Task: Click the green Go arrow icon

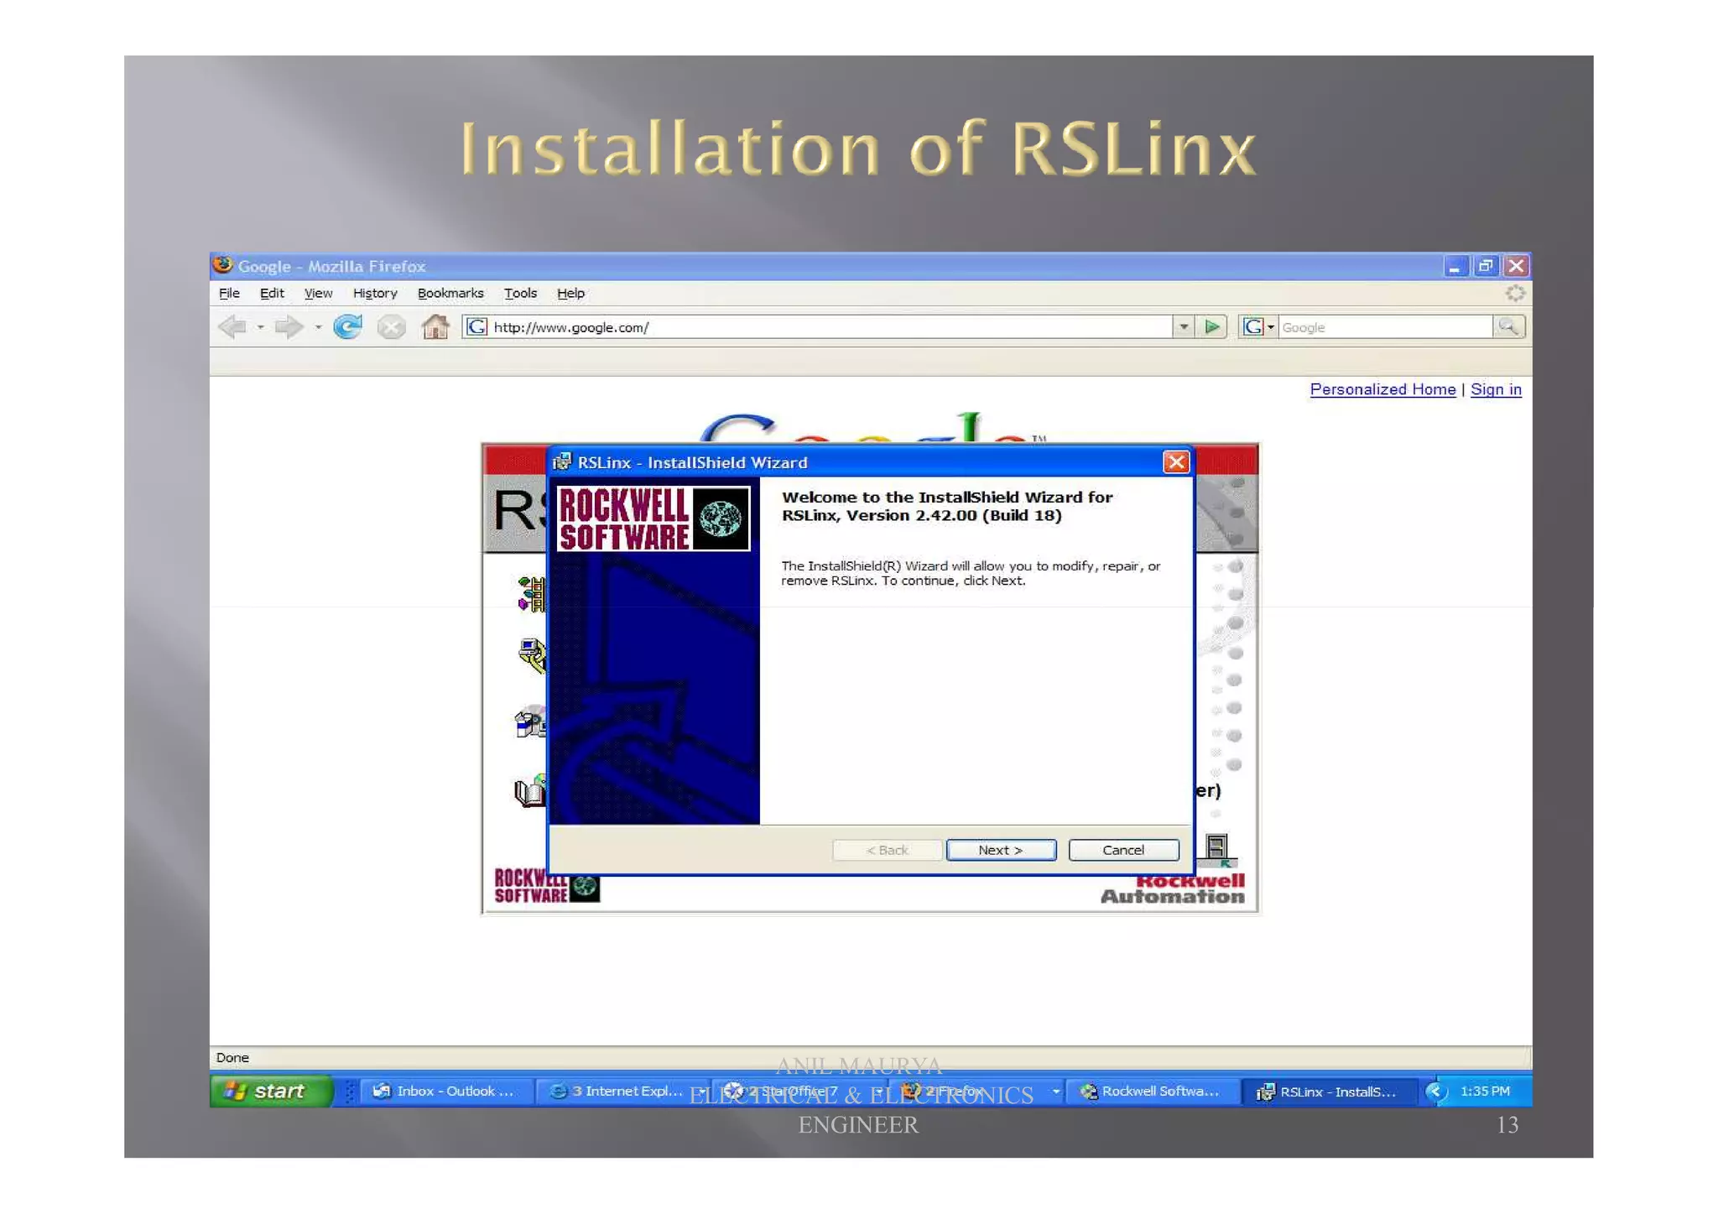Action: coord(1212,327)
